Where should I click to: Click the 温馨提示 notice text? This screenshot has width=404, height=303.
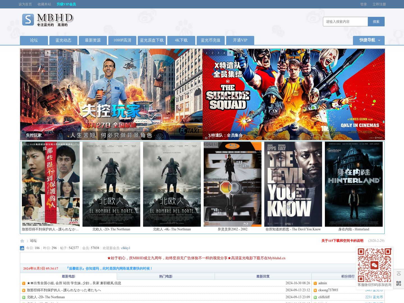coord(110,268)
